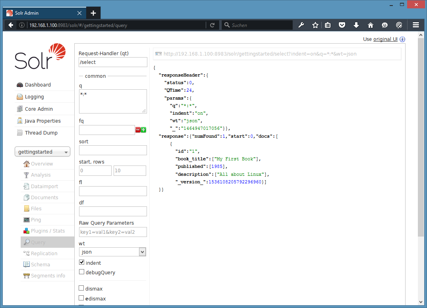Open Java Properties

(43, 121)
